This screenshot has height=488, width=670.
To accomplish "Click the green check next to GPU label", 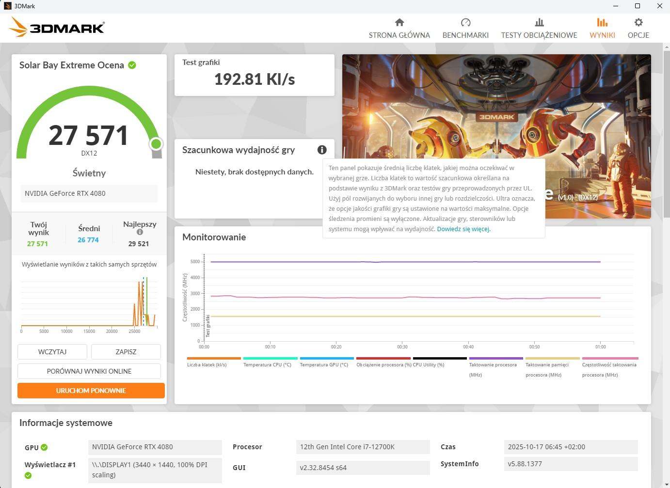I will (44, 447).
